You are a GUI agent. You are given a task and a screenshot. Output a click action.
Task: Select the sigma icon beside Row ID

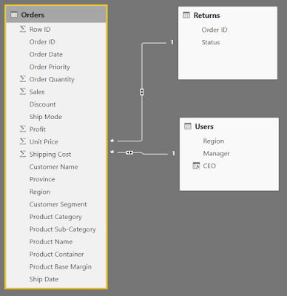(23, 29)
